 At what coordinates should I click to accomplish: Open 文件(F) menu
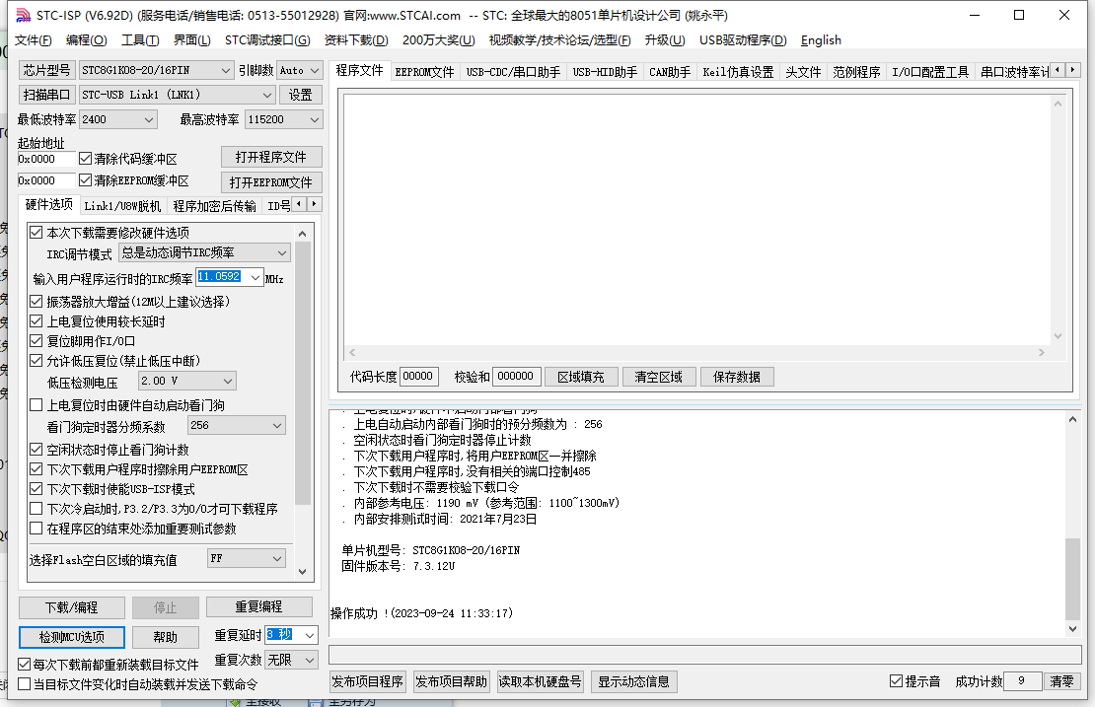pyautogui.click(x=33, y=40)
